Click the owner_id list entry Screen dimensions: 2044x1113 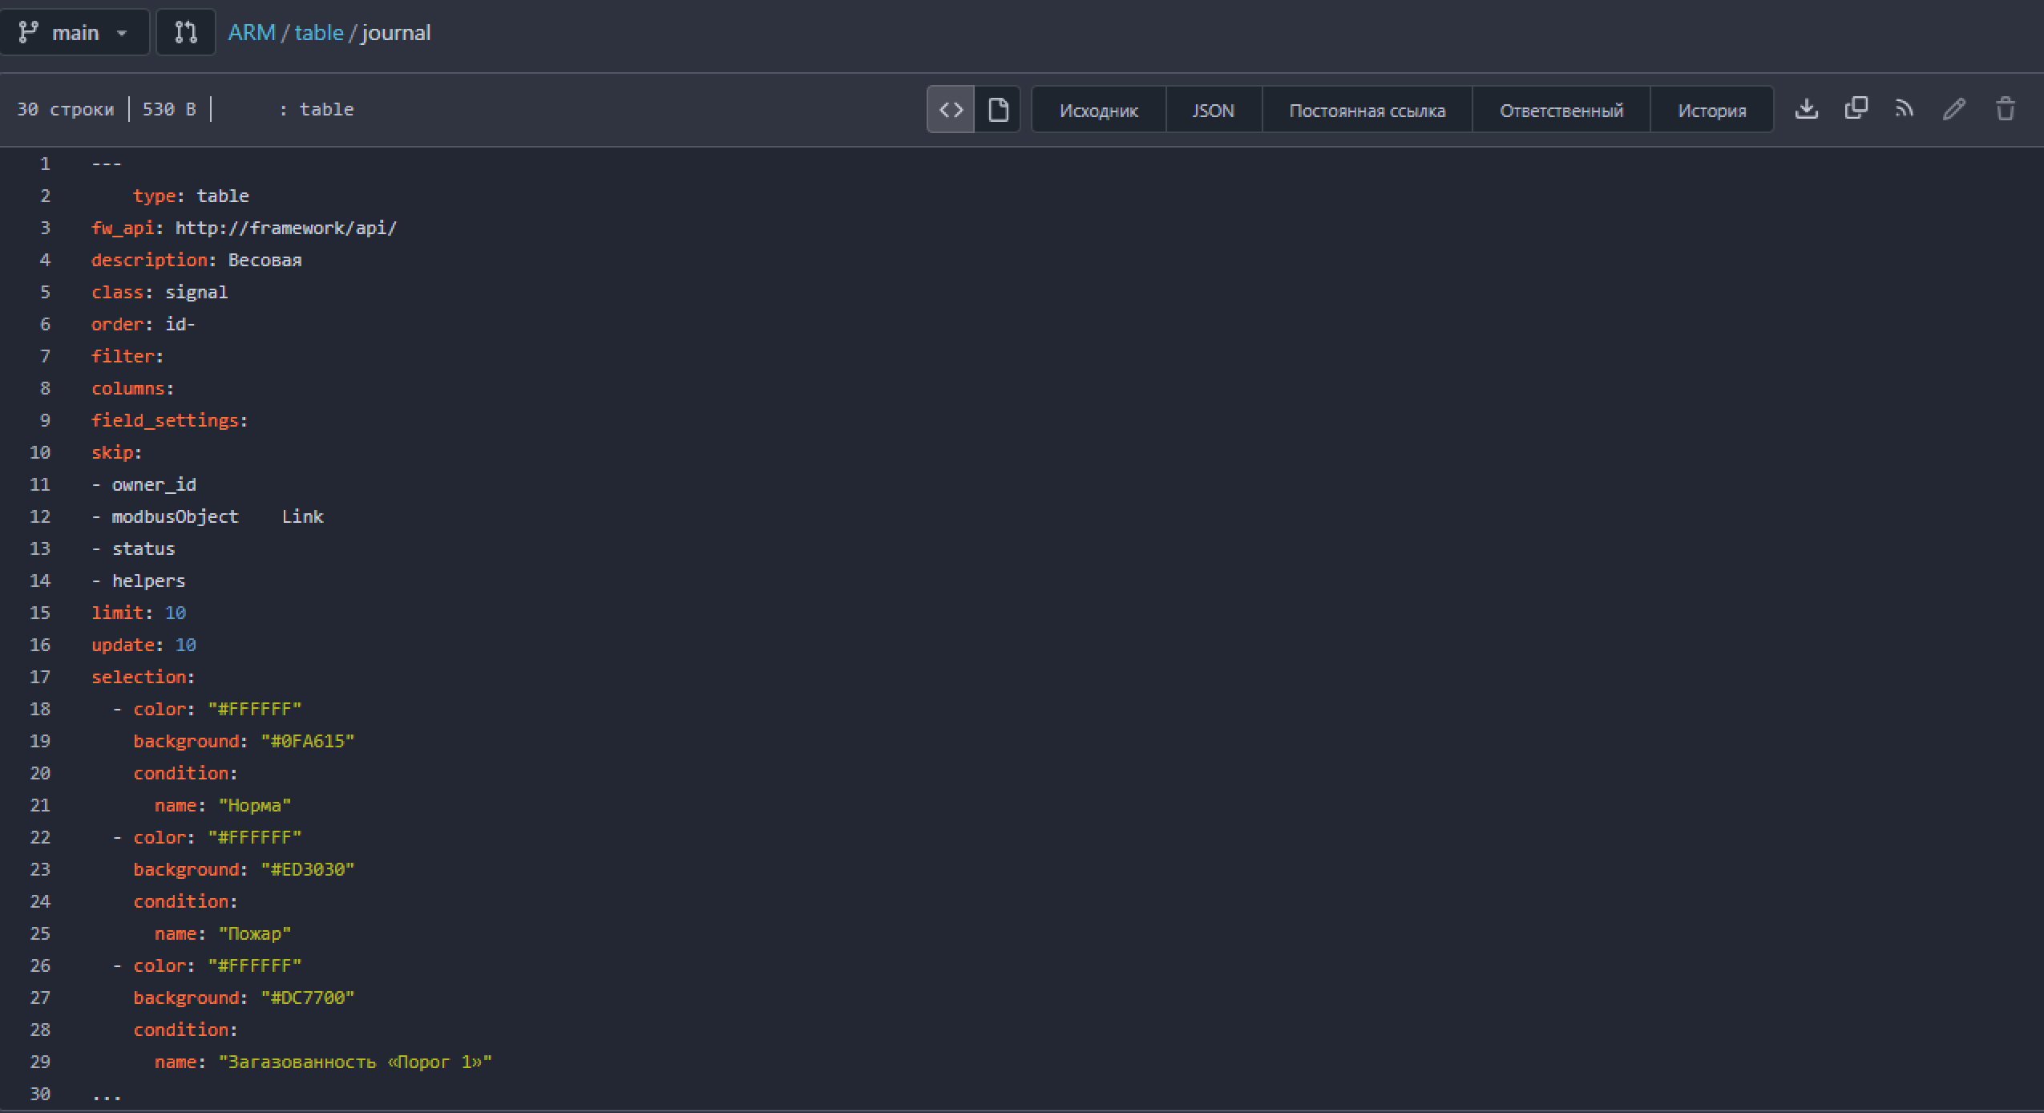[154, 484]
